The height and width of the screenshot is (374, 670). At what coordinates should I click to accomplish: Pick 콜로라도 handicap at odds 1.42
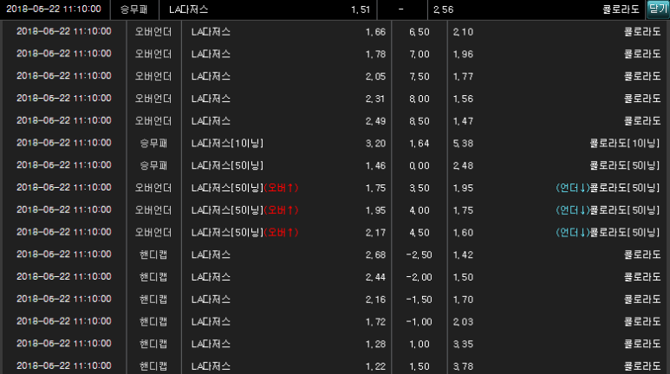click(557, 255)
